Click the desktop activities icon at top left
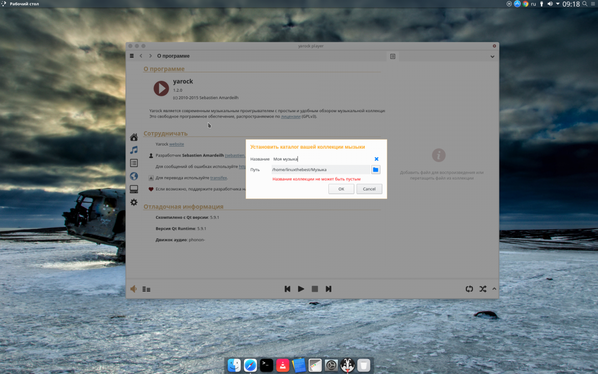 [x=4, y=4]
